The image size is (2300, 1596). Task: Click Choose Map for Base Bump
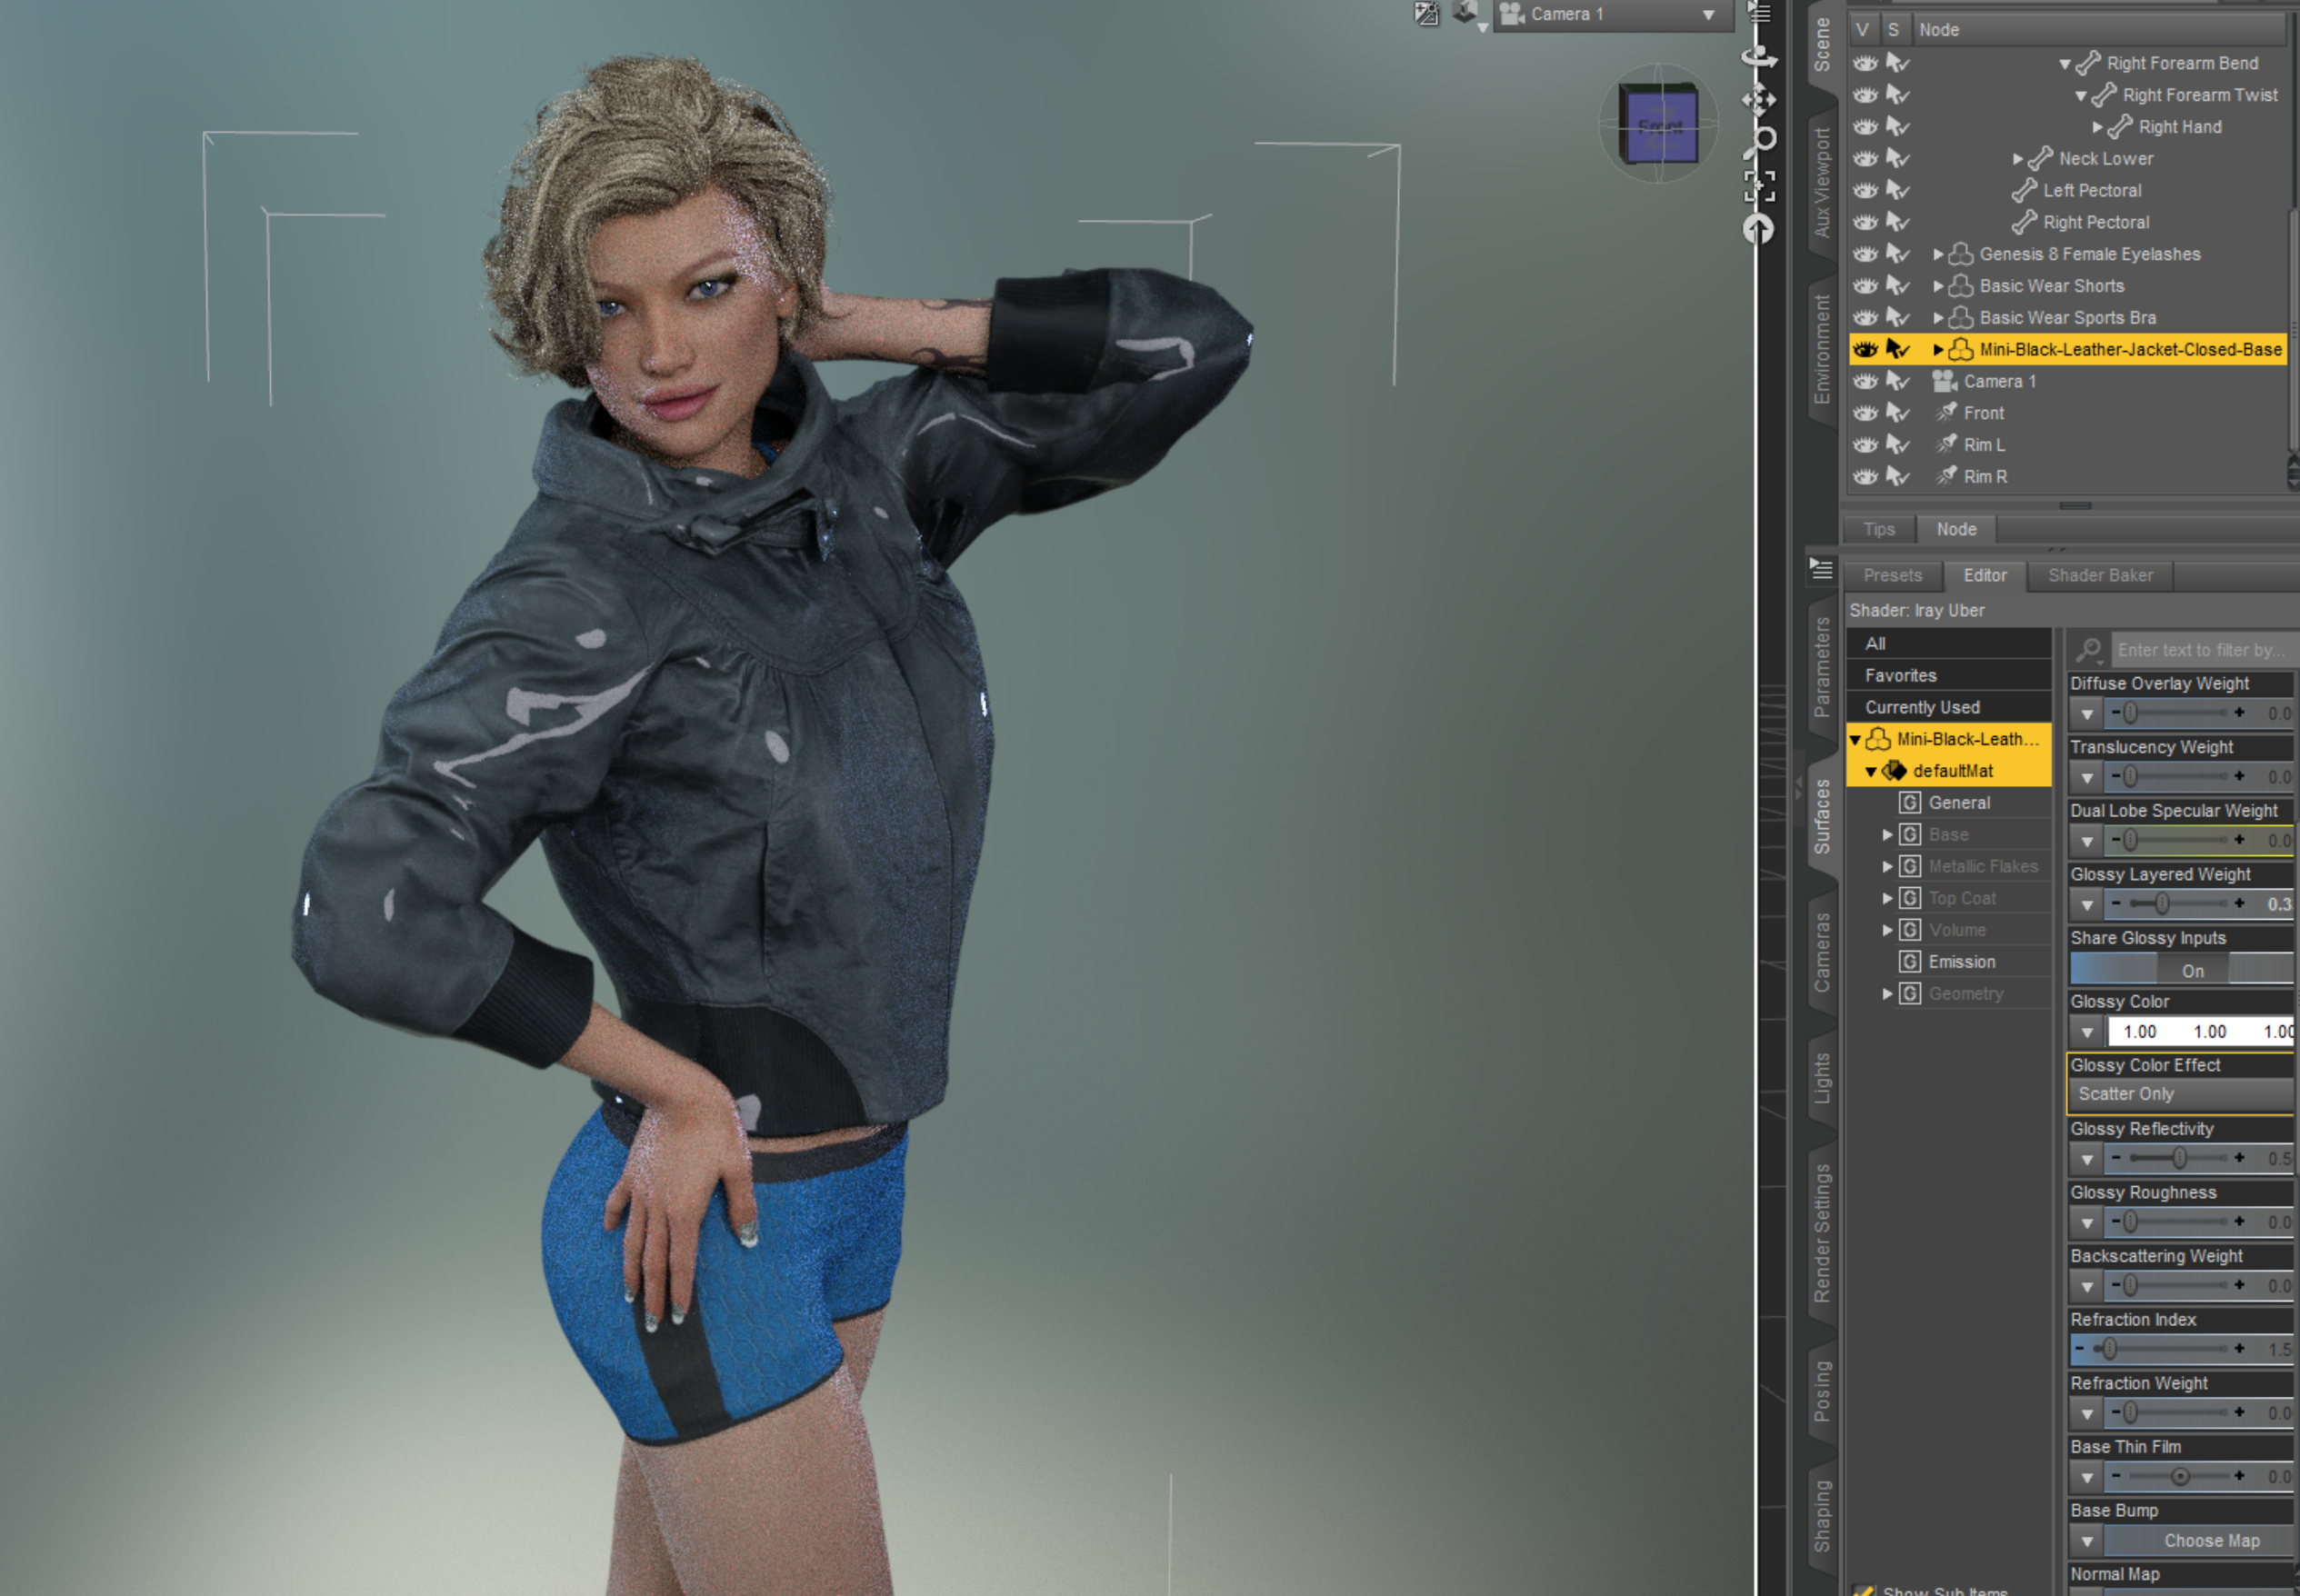pyautogui.click(x=2210, y=1541)
